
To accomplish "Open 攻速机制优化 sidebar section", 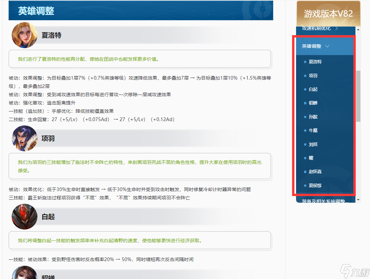I will pos(316,28).
